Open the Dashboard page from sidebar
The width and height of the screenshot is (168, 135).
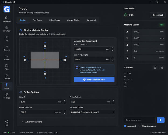[7, 19]
